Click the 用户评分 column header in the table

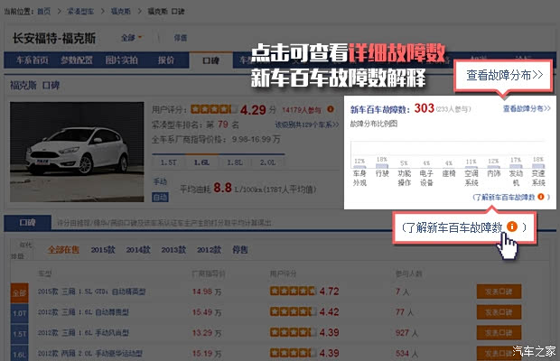283,273
